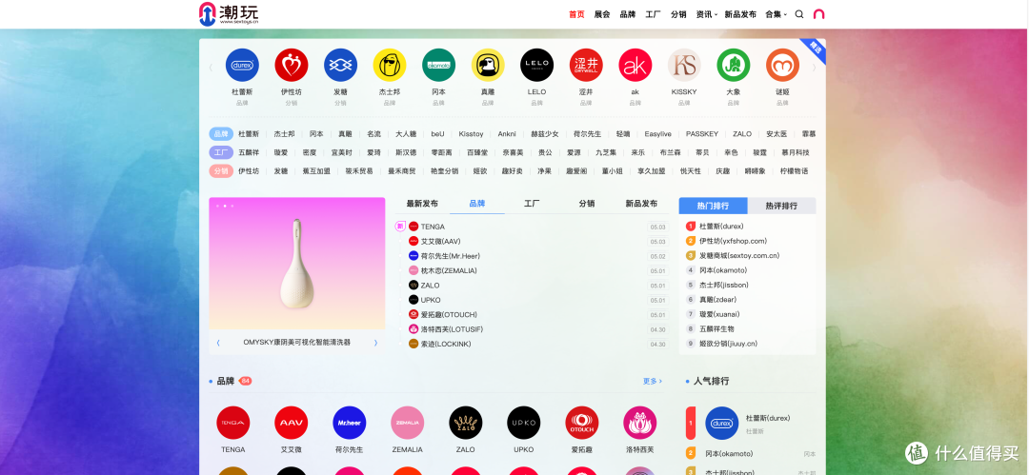The image size is (1029, 475).
Task: Open the 五麟祥 factory link
Action: tap(249, 152)
